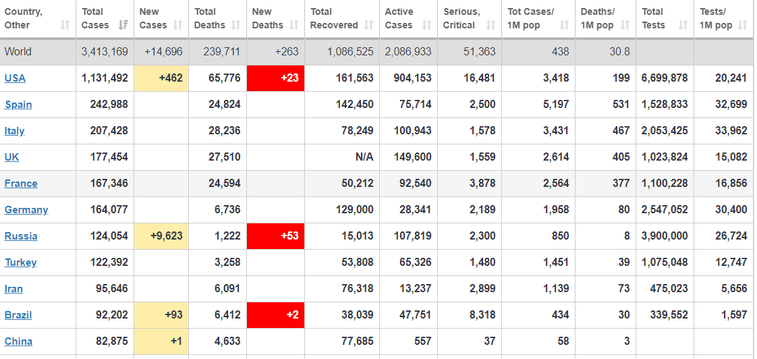Open the Italy country link
The height and width of the screenshot is (359, 757).
point(14,130)
